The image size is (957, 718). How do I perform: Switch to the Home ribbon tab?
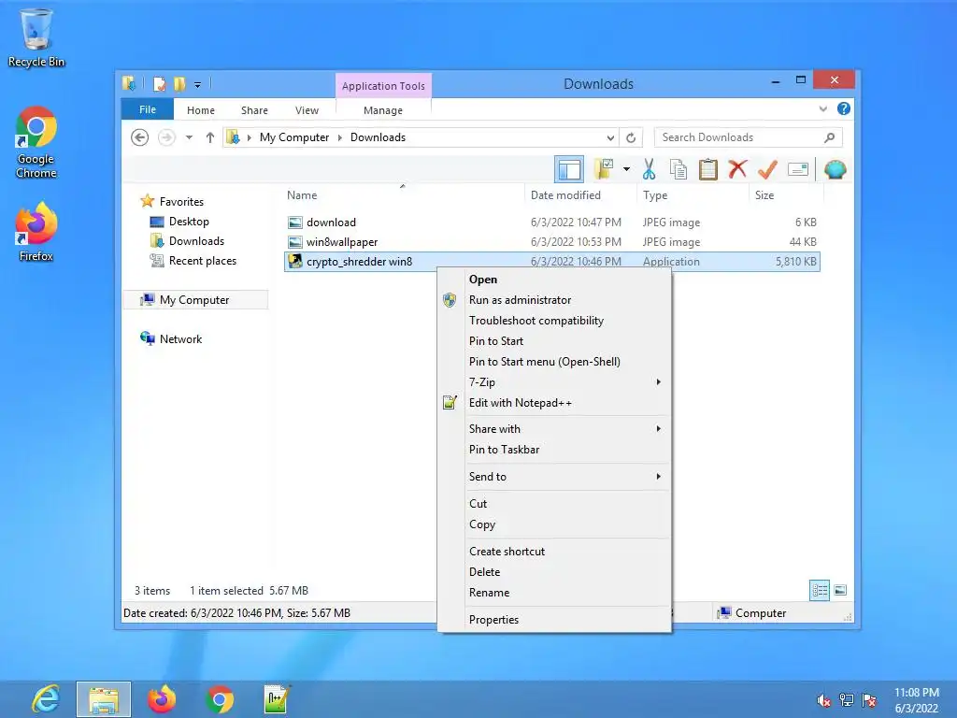click(x=201, y=110)
